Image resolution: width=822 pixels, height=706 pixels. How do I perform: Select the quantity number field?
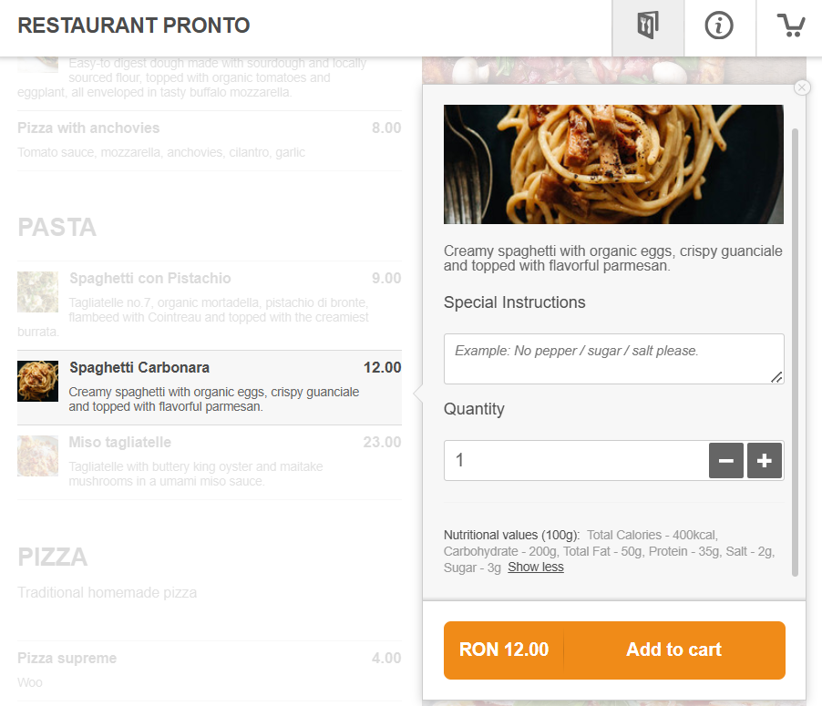coord(574,460)
